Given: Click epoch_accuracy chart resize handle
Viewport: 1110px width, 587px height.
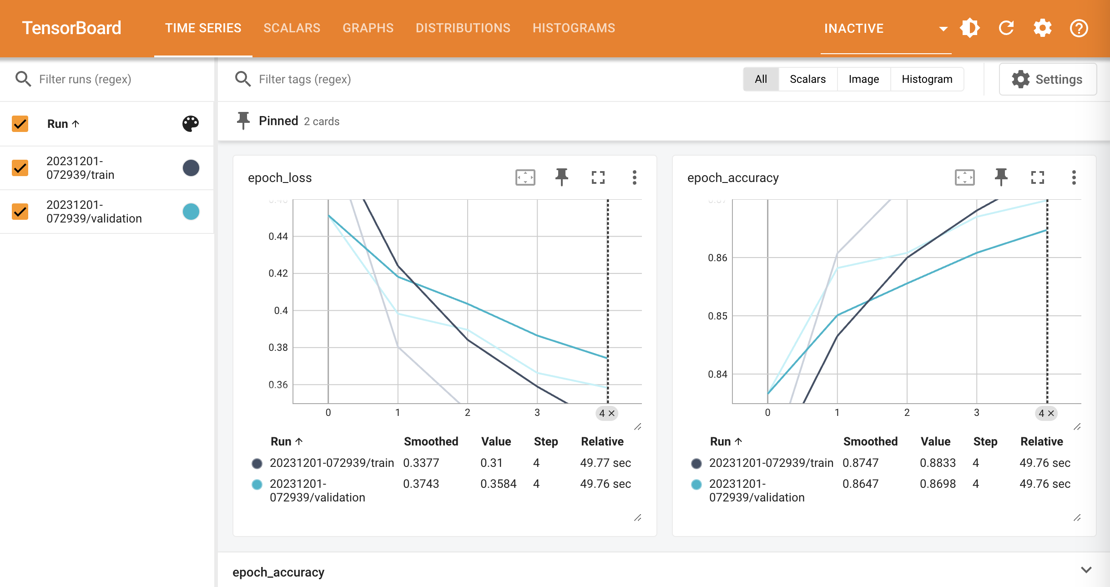Looking at the screenshot, I should [1077, 427].
